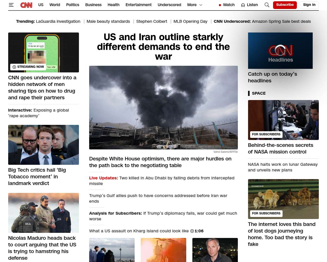
Task: Click the red Watch live dot
Action: click(220, 5)
